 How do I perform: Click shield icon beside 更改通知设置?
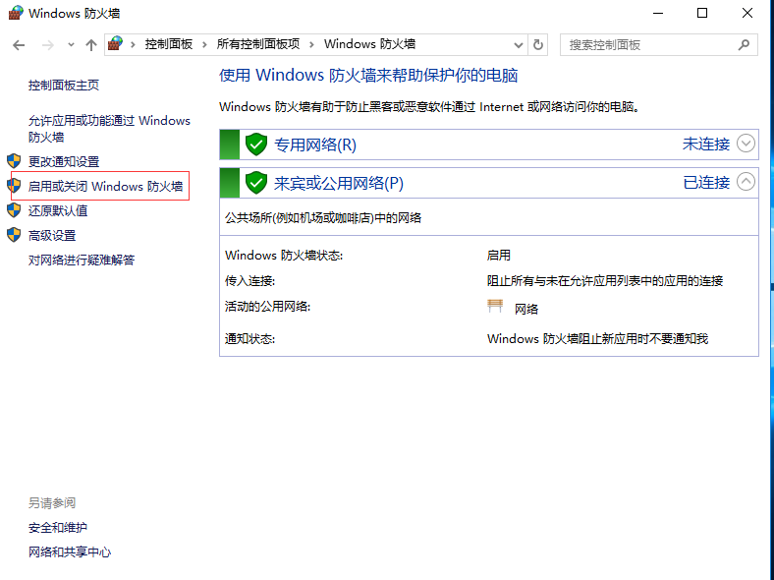(14, 160)
